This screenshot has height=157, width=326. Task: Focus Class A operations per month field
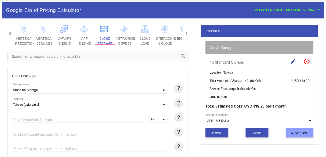89,134
